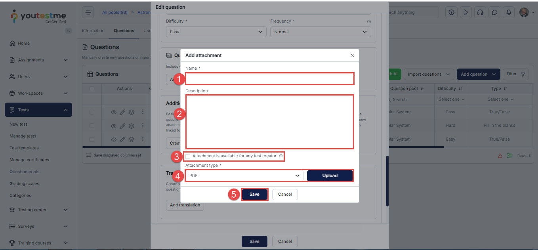
Task: Click layers icon on Hard question row
Action: (x=132, y=126)
